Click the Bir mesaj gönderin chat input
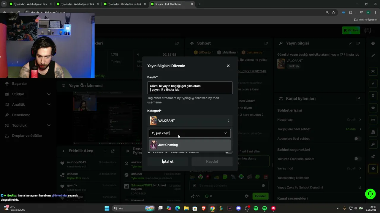This screenshot has width=380, height=213. pyautogui.click(x=229, y=185)
